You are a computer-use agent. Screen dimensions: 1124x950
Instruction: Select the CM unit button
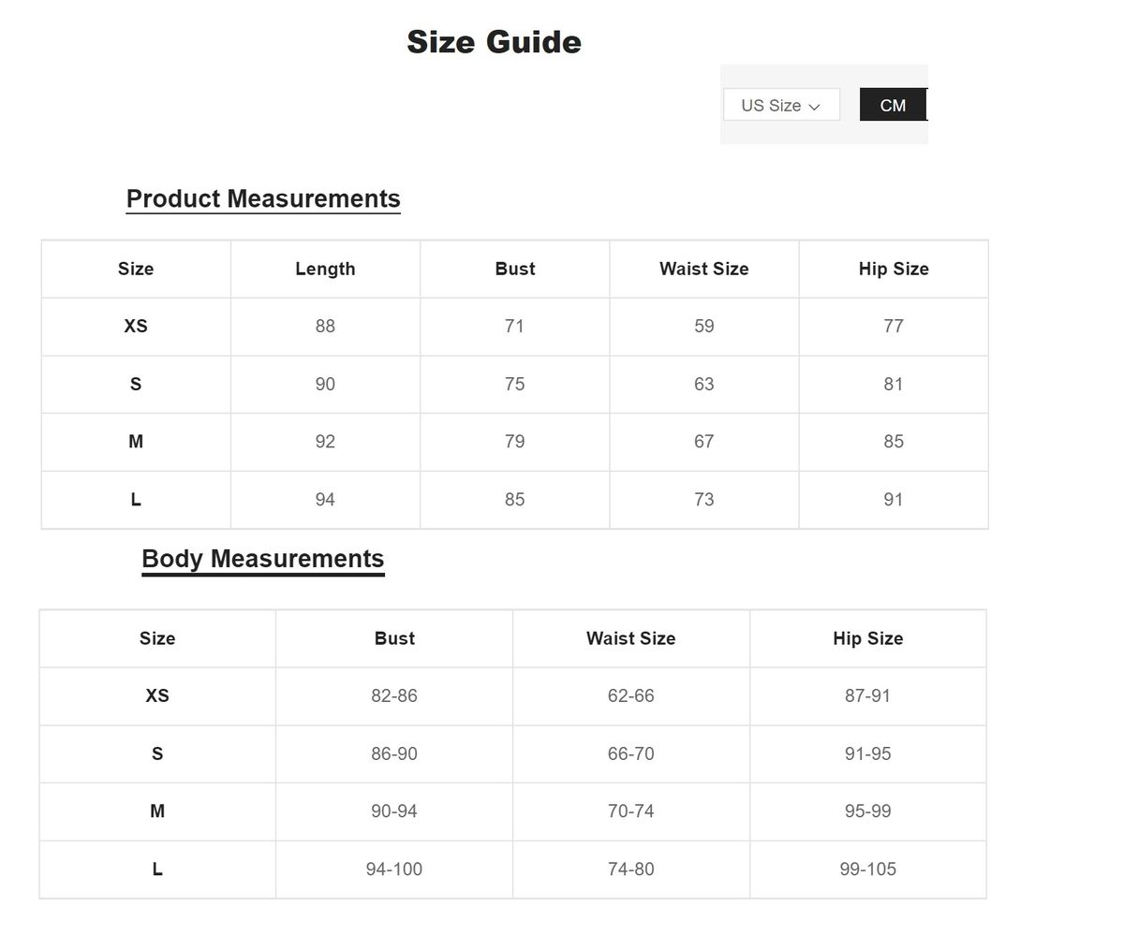point(893,105)
